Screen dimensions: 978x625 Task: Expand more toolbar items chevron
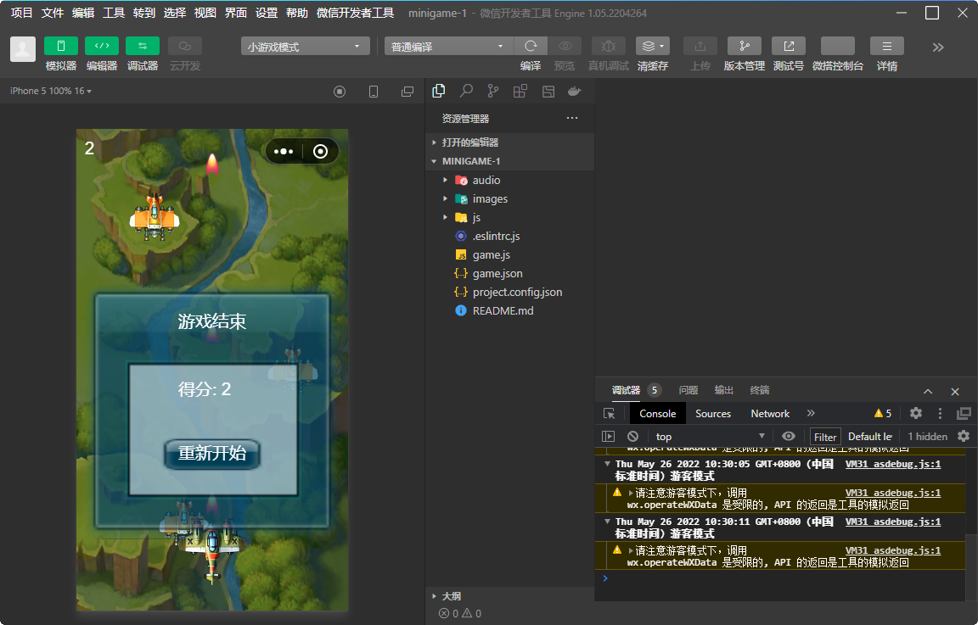pyautogui.click(x=937, y=47)
